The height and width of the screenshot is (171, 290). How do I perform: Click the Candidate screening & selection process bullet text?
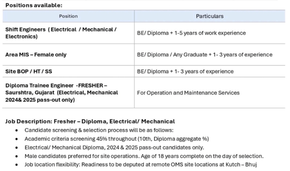point(99,130)
